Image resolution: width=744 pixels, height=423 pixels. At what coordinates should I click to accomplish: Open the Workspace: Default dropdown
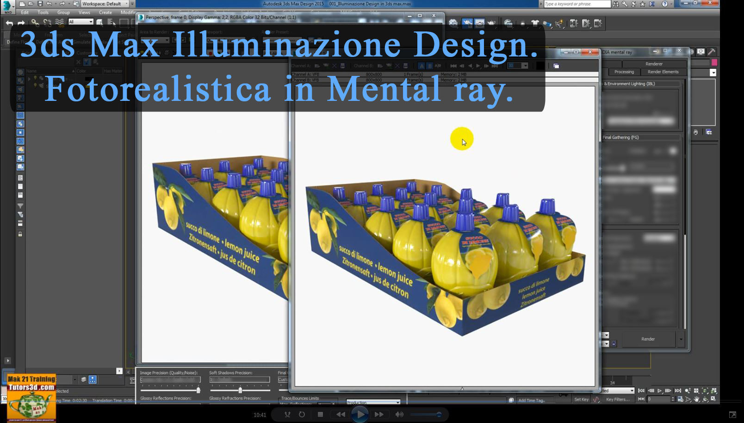pos(105,4)
